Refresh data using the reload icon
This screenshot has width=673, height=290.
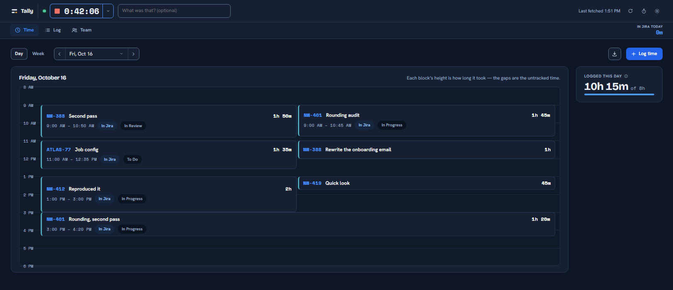(x=630, y=11)
